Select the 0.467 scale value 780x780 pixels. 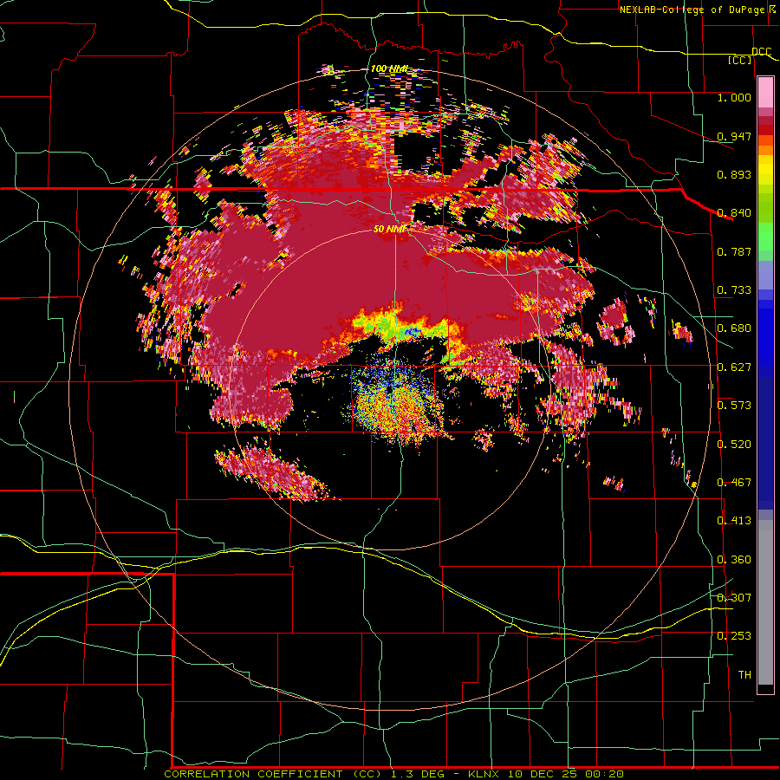pos(734,482)
